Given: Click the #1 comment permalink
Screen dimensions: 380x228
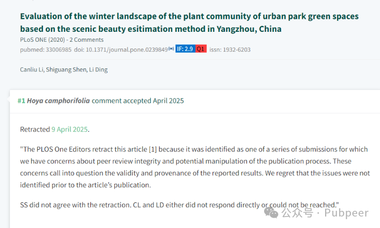Looking at the screenshot, I should (21, 101).
